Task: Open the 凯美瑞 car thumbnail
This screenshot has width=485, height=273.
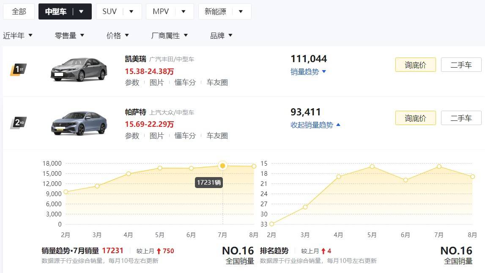Action: pyautogui.click(x=79, y=70)
